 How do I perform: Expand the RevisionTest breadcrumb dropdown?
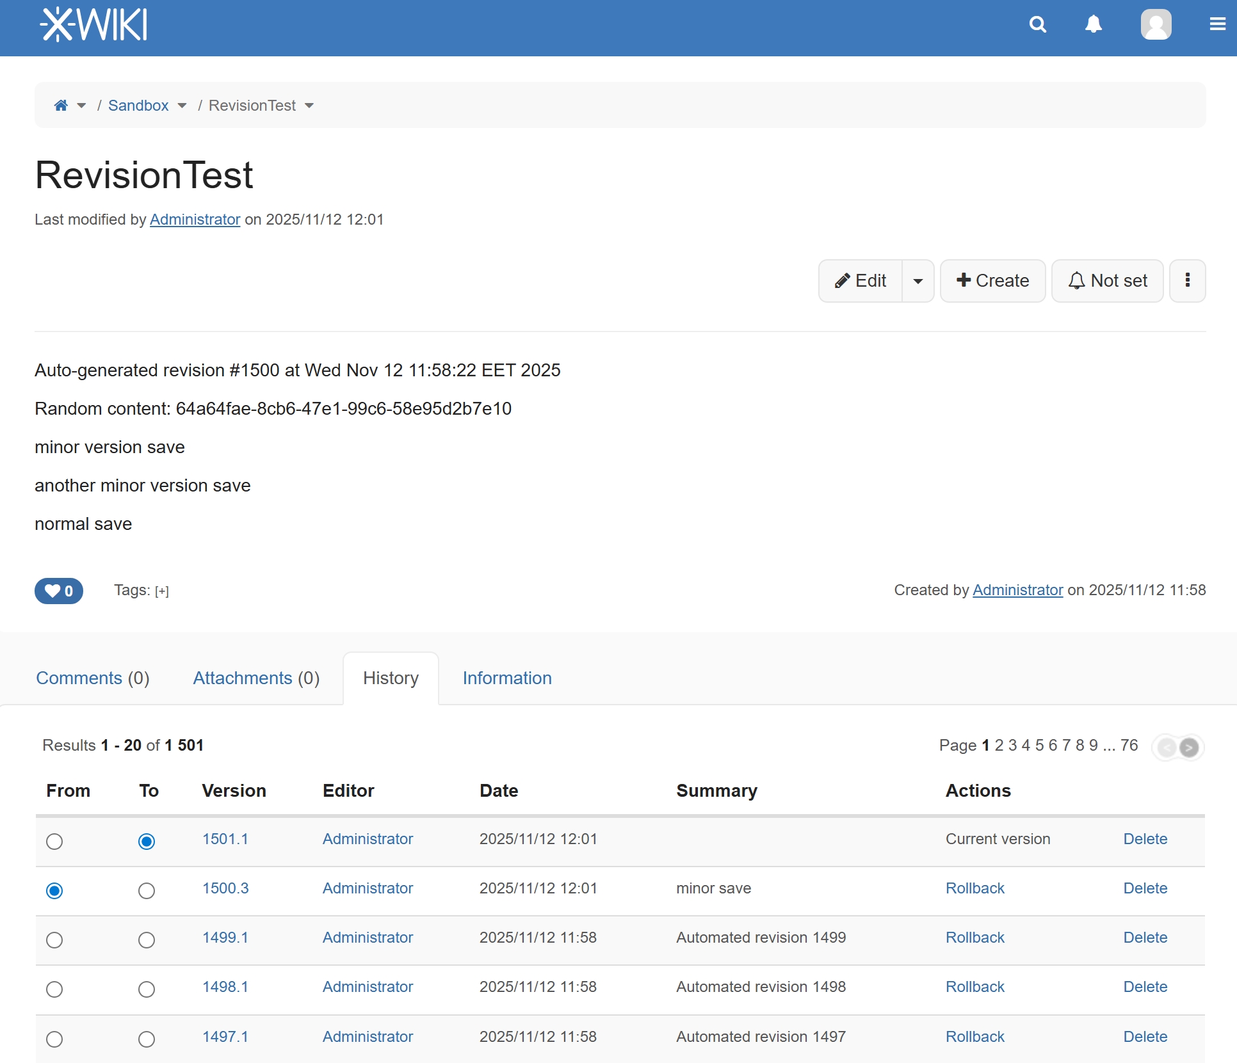[309, 106]
